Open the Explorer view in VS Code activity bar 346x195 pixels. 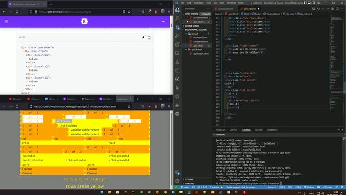177,10
